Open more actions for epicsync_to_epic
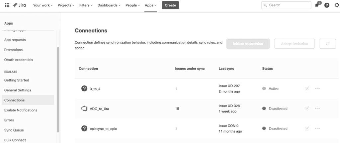Viewport: 340px width, 143px height. (x=317, y=128)
